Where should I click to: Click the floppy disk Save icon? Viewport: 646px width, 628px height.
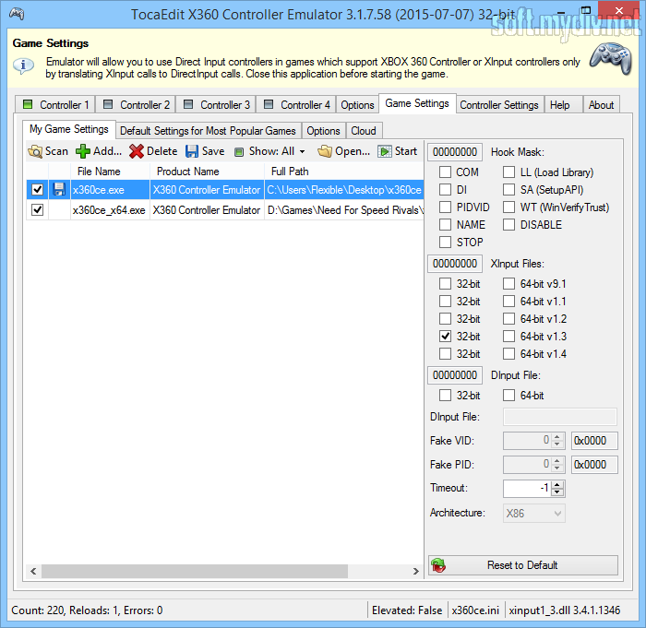[192, 151]
